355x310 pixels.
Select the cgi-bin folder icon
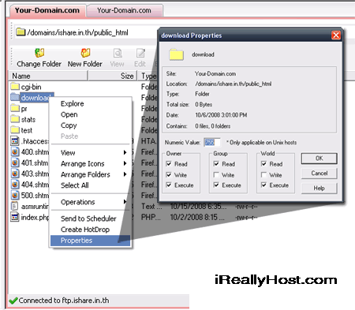tap(15, 86)
